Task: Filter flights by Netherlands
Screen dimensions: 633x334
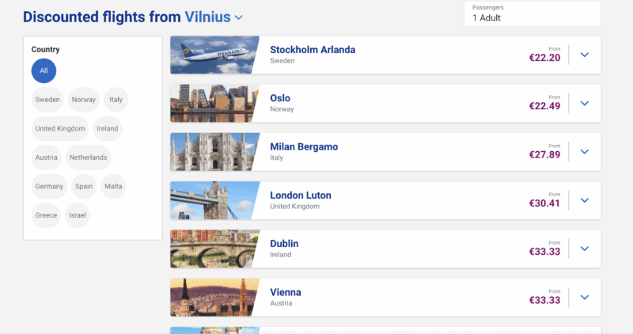Action: click(88, 158)
